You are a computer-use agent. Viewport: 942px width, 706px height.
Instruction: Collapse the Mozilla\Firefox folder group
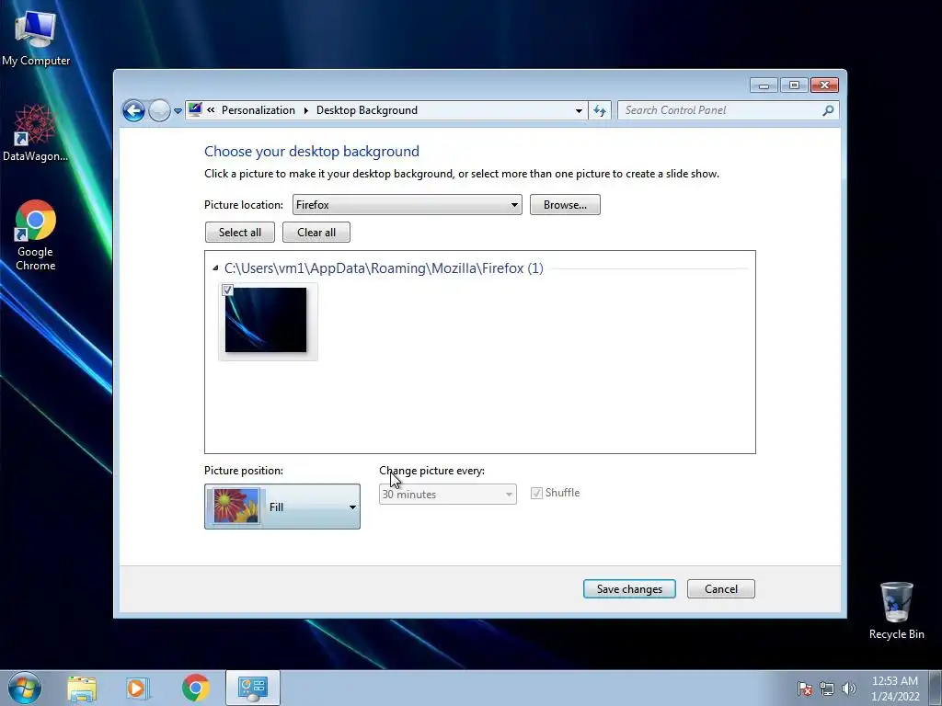coord(215,268)
